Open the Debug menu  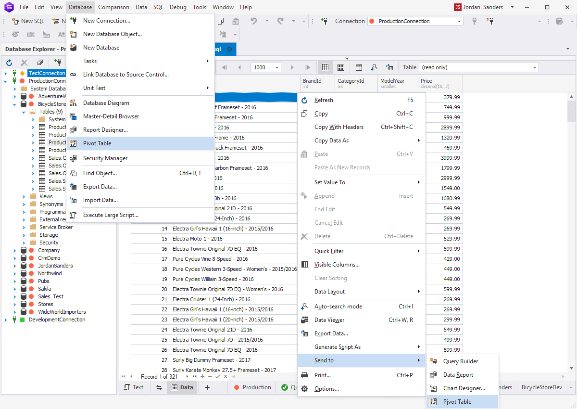click(178, 7)
